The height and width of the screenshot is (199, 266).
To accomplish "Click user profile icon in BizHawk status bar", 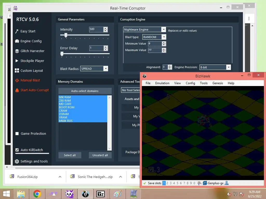I will tap(227, 183).
